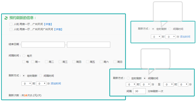Expand the hour (时) dropdown in main form
This screenshot has height=102, width=196.
(26, 83)
